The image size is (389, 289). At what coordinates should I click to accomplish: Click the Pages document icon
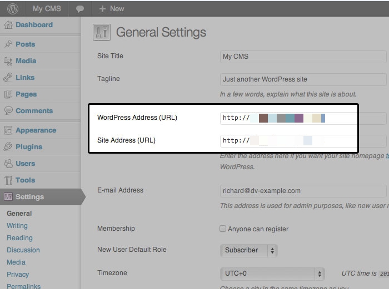(x=8, y=94)
